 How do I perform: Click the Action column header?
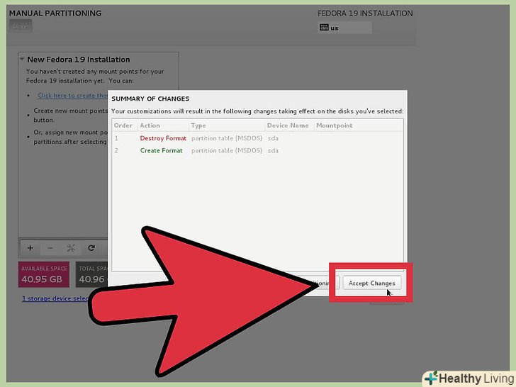[x=163, y=125]
